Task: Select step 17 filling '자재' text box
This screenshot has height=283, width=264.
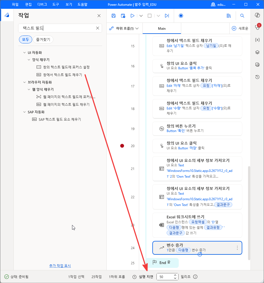Action: (x=197, y=86)
